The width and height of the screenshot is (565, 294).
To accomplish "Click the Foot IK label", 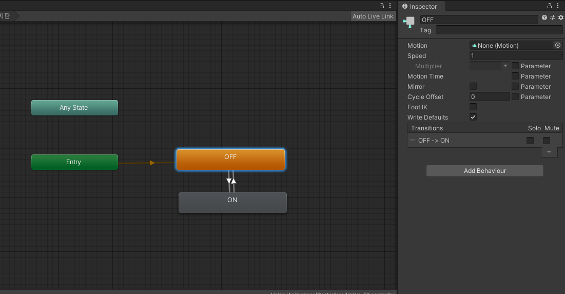I will [x=417, y=107].
